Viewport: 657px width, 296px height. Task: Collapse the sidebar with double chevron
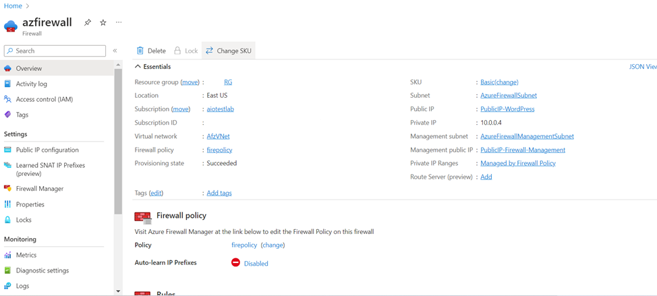tap(115, 51)
